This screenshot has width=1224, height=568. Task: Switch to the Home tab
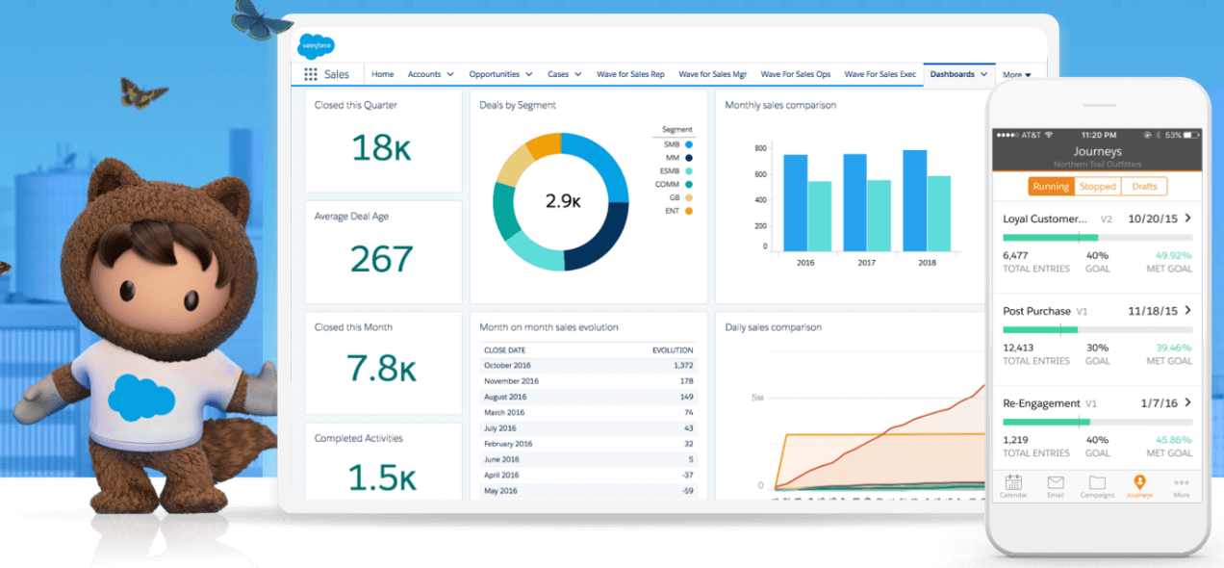pos(382,73)
